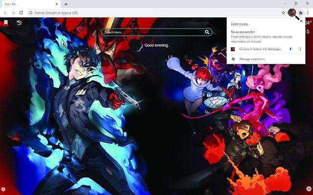Reload the page
Screen dimensions: 313x195
coord(21,13)
